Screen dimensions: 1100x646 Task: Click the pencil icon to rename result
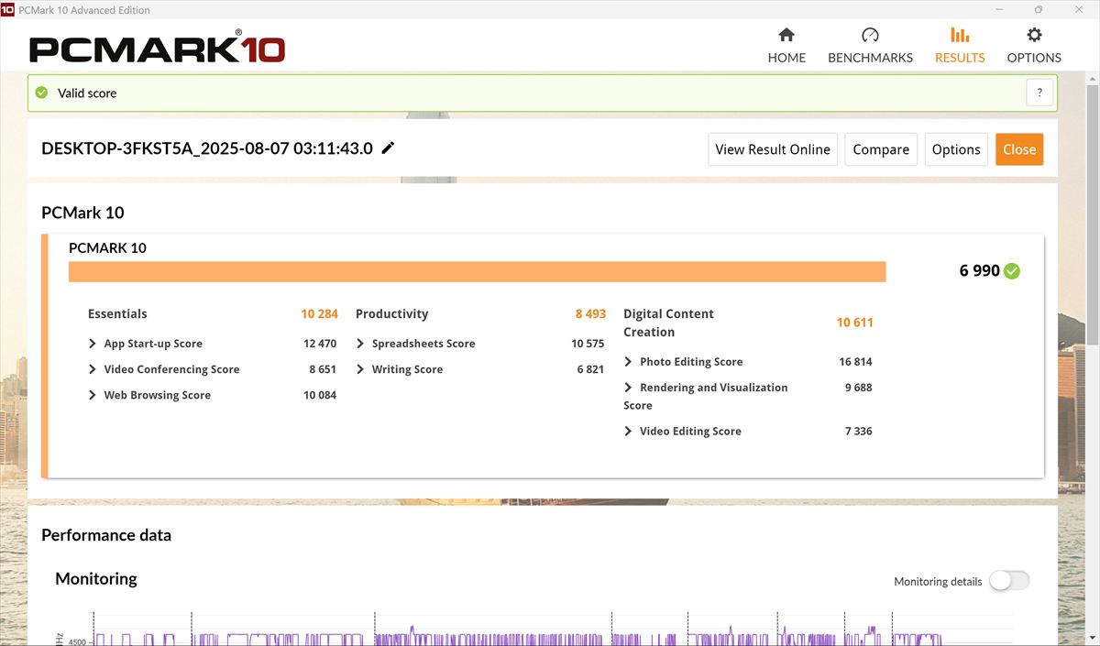click(x=389, y=148)
